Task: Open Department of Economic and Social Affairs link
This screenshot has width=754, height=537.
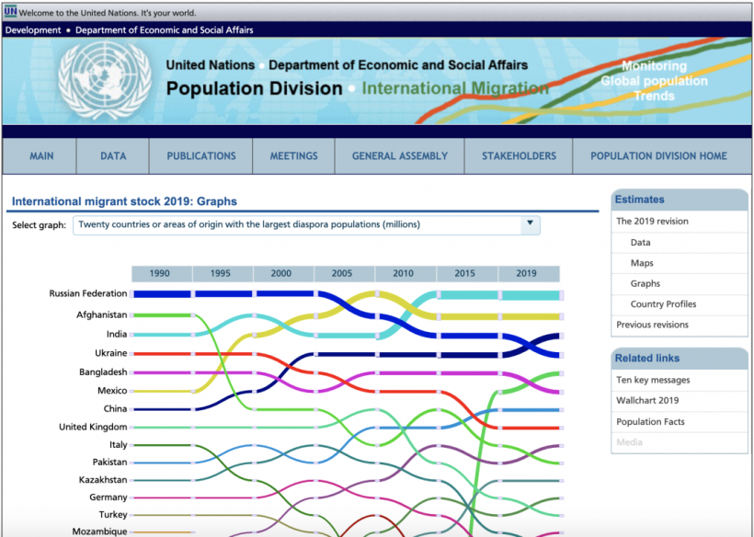Action: click(164, 30)
